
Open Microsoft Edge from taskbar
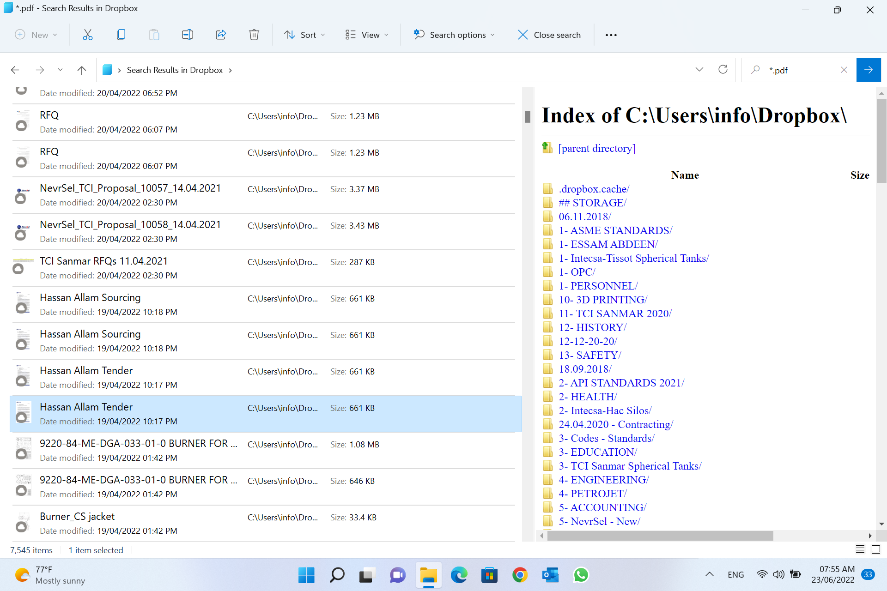[459, 575]
